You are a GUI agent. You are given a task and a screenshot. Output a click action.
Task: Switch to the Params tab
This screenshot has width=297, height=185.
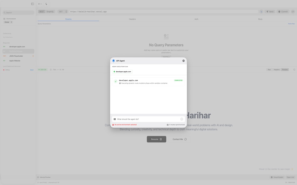pos(68,19)
